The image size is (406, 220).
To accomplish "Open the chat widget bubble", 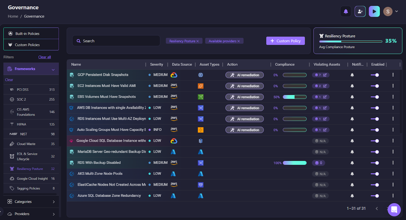I will tap(394, 210).
